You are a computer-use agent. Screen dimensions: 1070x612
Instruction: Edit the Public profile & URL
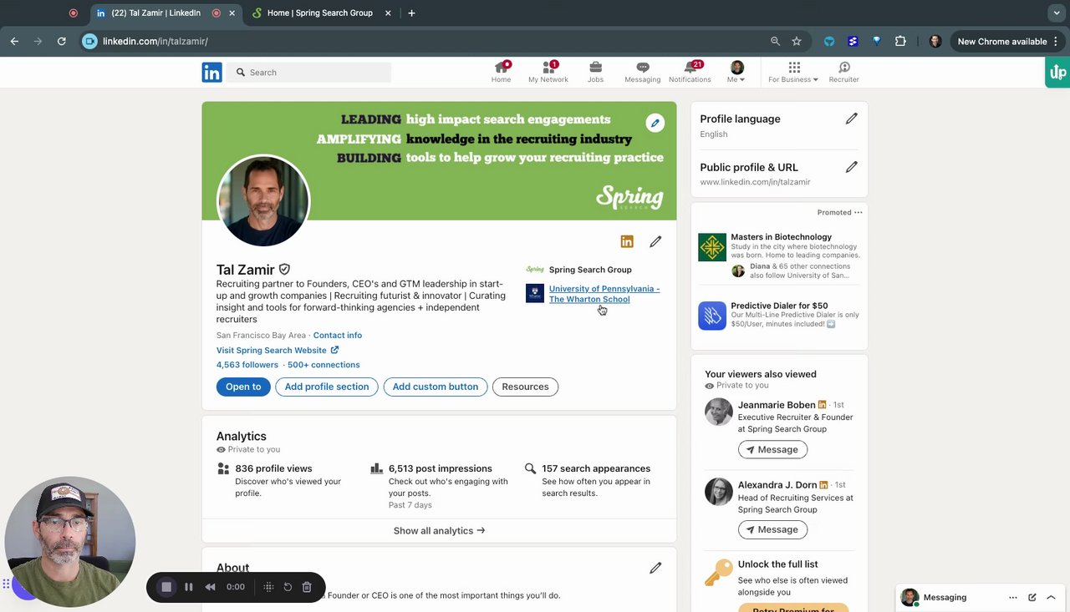(x=851, y=167)
